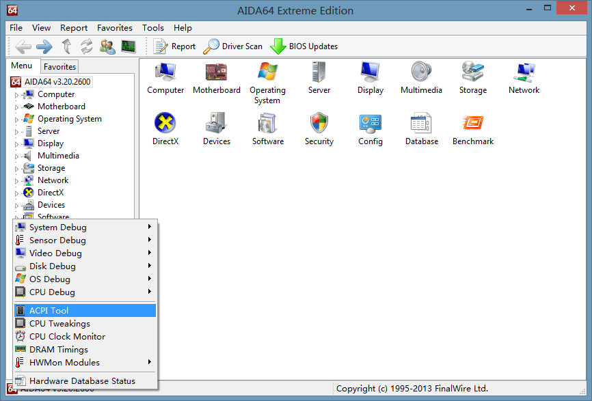
Task: Expand the Devices tree node
Action: (16, 206)
